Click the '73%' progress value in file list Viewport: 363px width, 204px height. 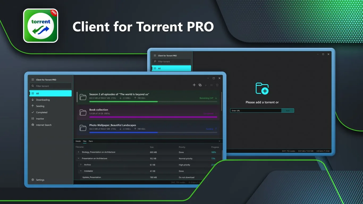(213, 159)
